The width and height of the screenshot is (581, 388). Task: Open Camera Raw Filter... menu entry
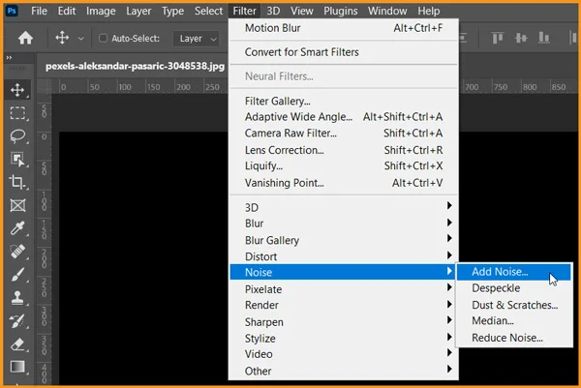click(290, 134)
